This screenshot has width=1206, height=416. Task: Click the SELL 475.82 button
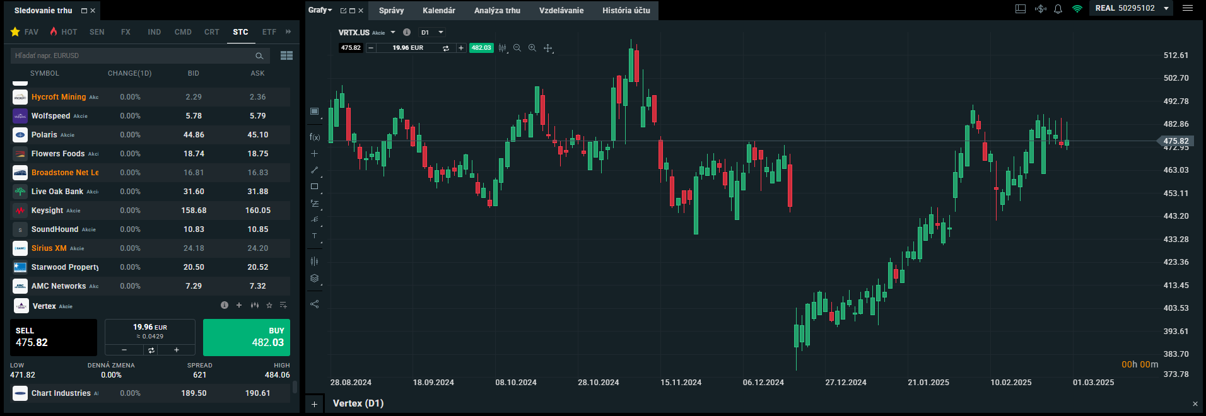point(54,337)
